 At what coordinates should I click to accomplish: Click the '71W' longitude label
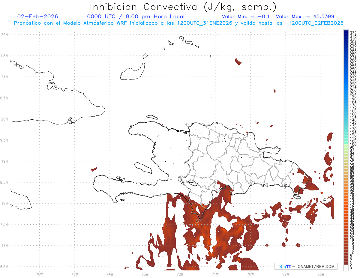pyautogui.click(x=215, y=274)
